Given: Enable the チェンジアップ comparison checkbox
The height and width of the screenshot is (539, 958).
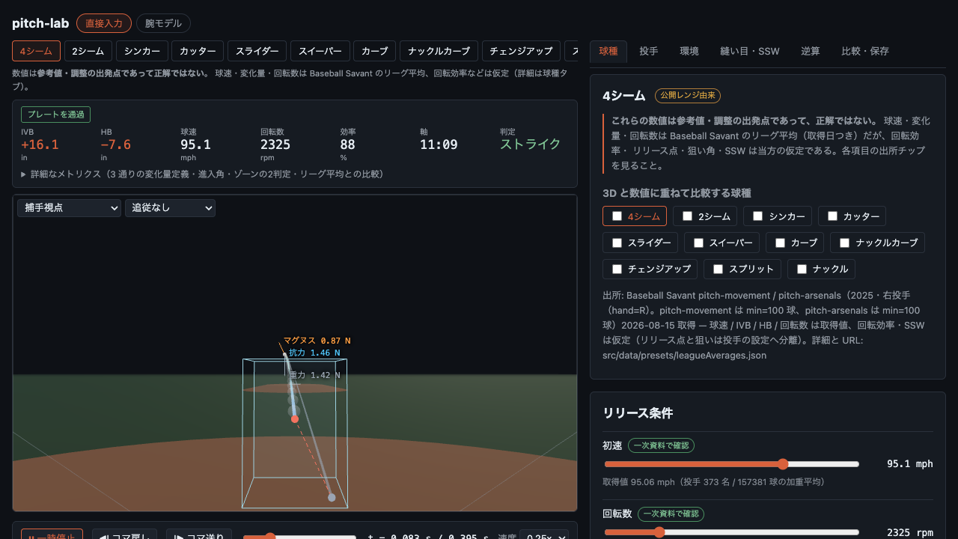Looking at the screenshot, I should pyautogui.click(x=617, y=269).
